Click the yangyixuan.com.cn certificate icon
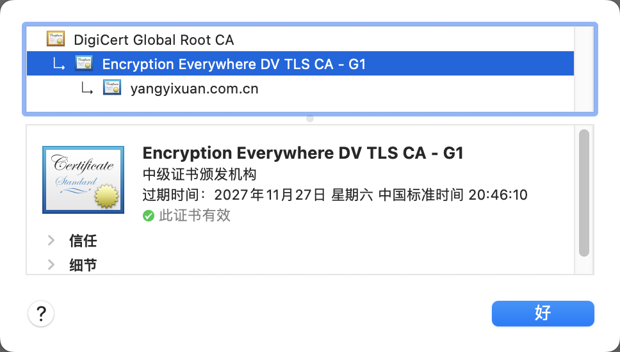 [x=112, y=87]
